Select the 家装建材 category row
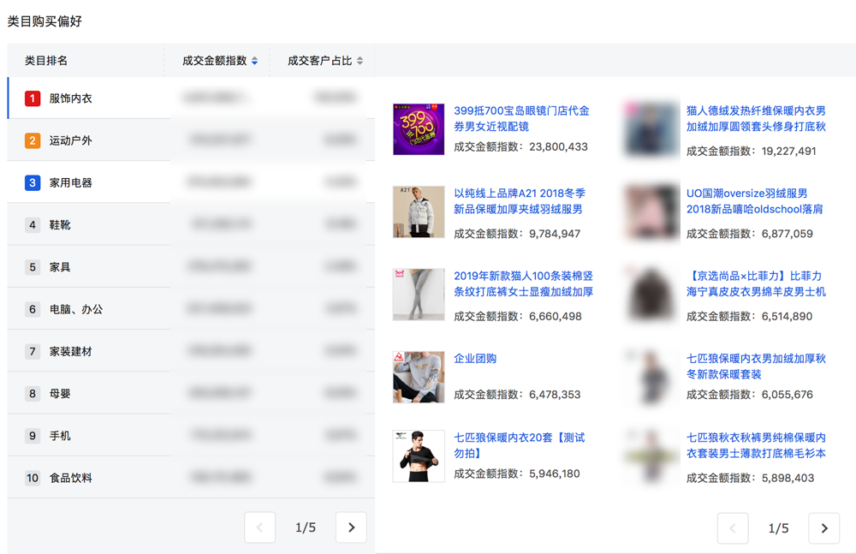Viewport: 856px width, 554px height. [191, 351]
